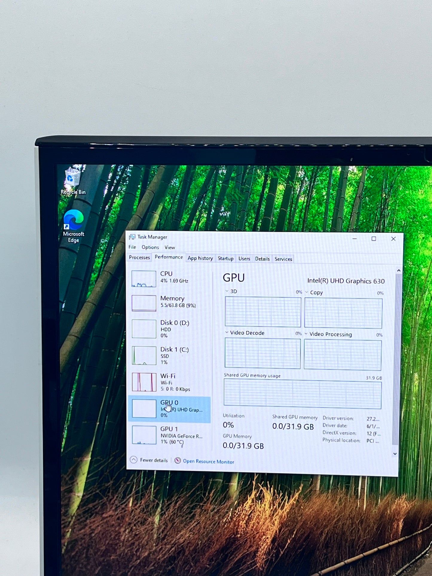Select GPU 1 NVIDIA GeForce entry
Screen dimensions: 432x576
pyautogui.click(x=169, y=435)
